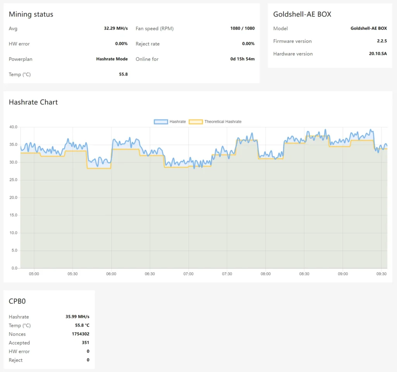Screen dimensions: 397x372
Task: Click the Mining status panel heading
Action: pyautogui.click(x=31, y=14)
